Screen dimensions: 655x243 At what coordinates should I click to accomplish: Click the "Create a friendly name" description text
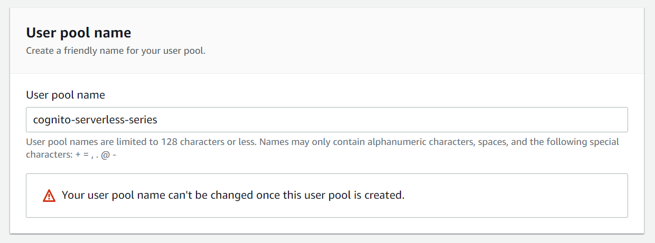pos(115,51)
